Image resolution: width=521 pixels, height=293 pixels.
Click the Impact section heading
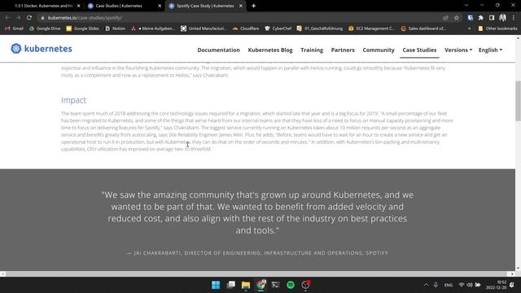pos(73,100)
